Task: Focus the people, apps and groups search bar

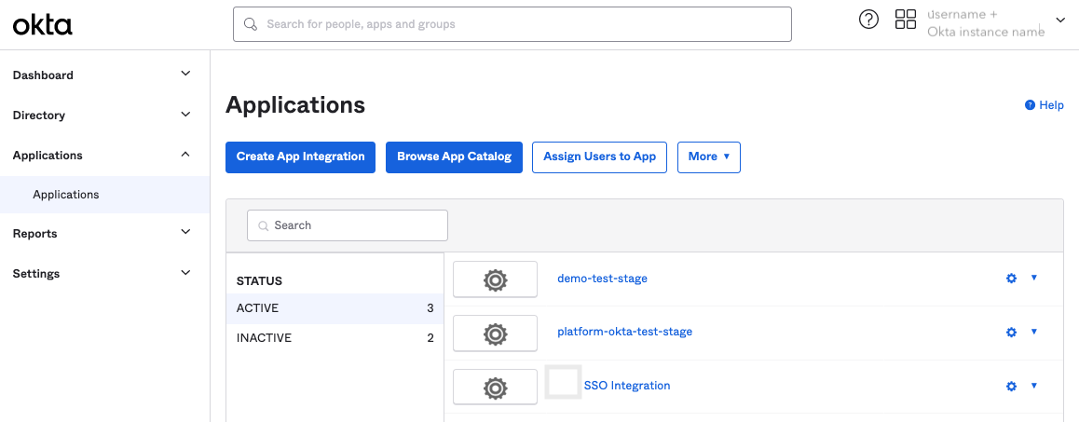Action: coord(512,24)
